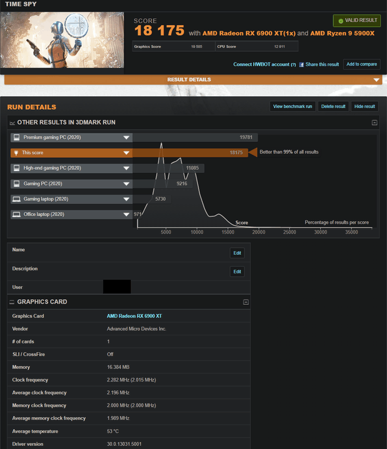Open AMD Radeon RX 6900 XT link
Image resolution: width=387 pixels, height=449 pixels.
[134, 316]
